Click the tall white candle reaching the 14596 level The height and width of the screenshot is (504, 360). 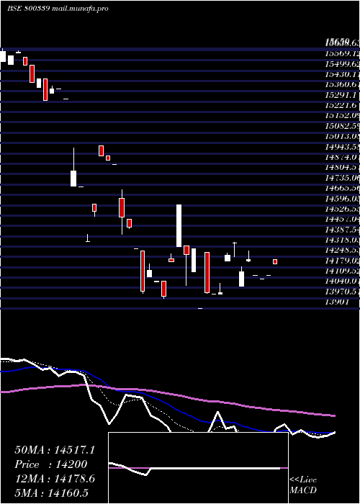tap(179, 225)
